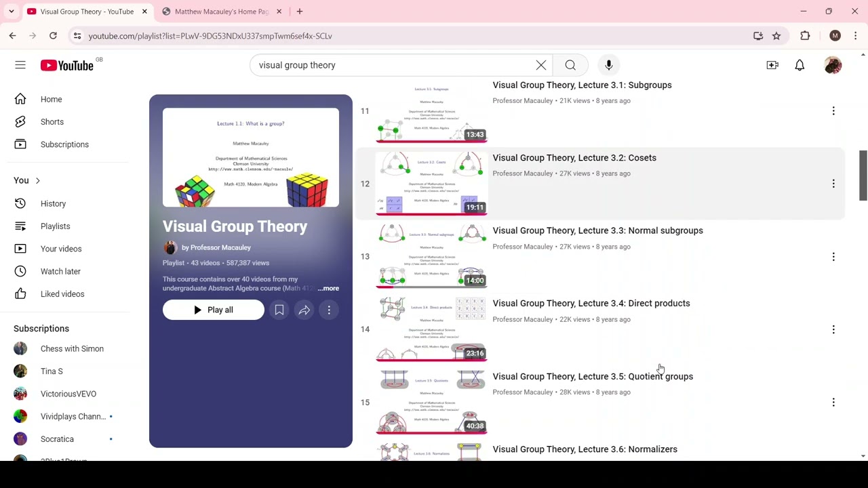Play the 40:38 Quotient groups thumbnail
The image size is (868, 488).
coord(431,402)
